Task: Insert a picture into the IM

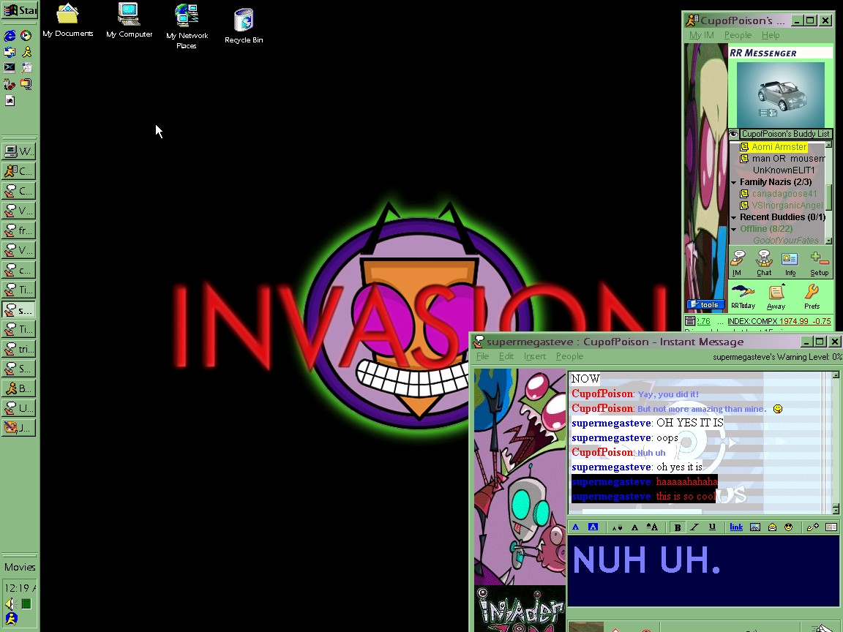Action: (x=755, y=527)
